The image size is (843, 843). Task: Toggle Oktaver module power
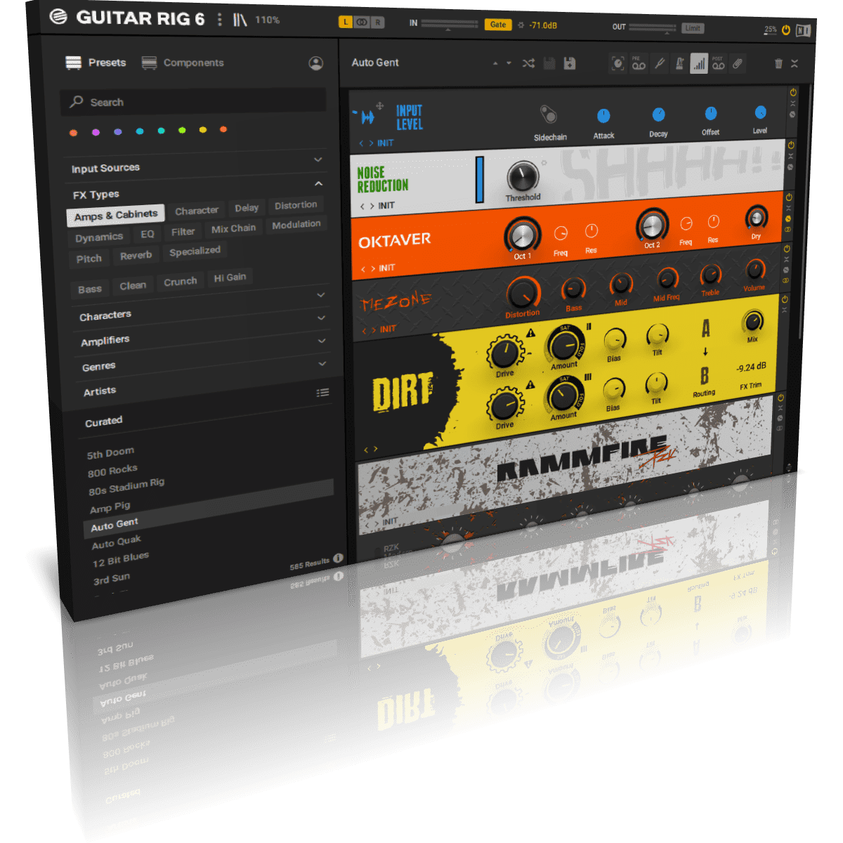point(789,197)
